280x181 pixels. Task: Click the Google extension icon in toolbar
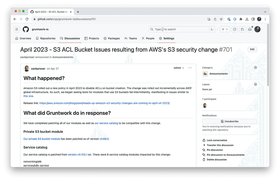(x=229, y=19)
